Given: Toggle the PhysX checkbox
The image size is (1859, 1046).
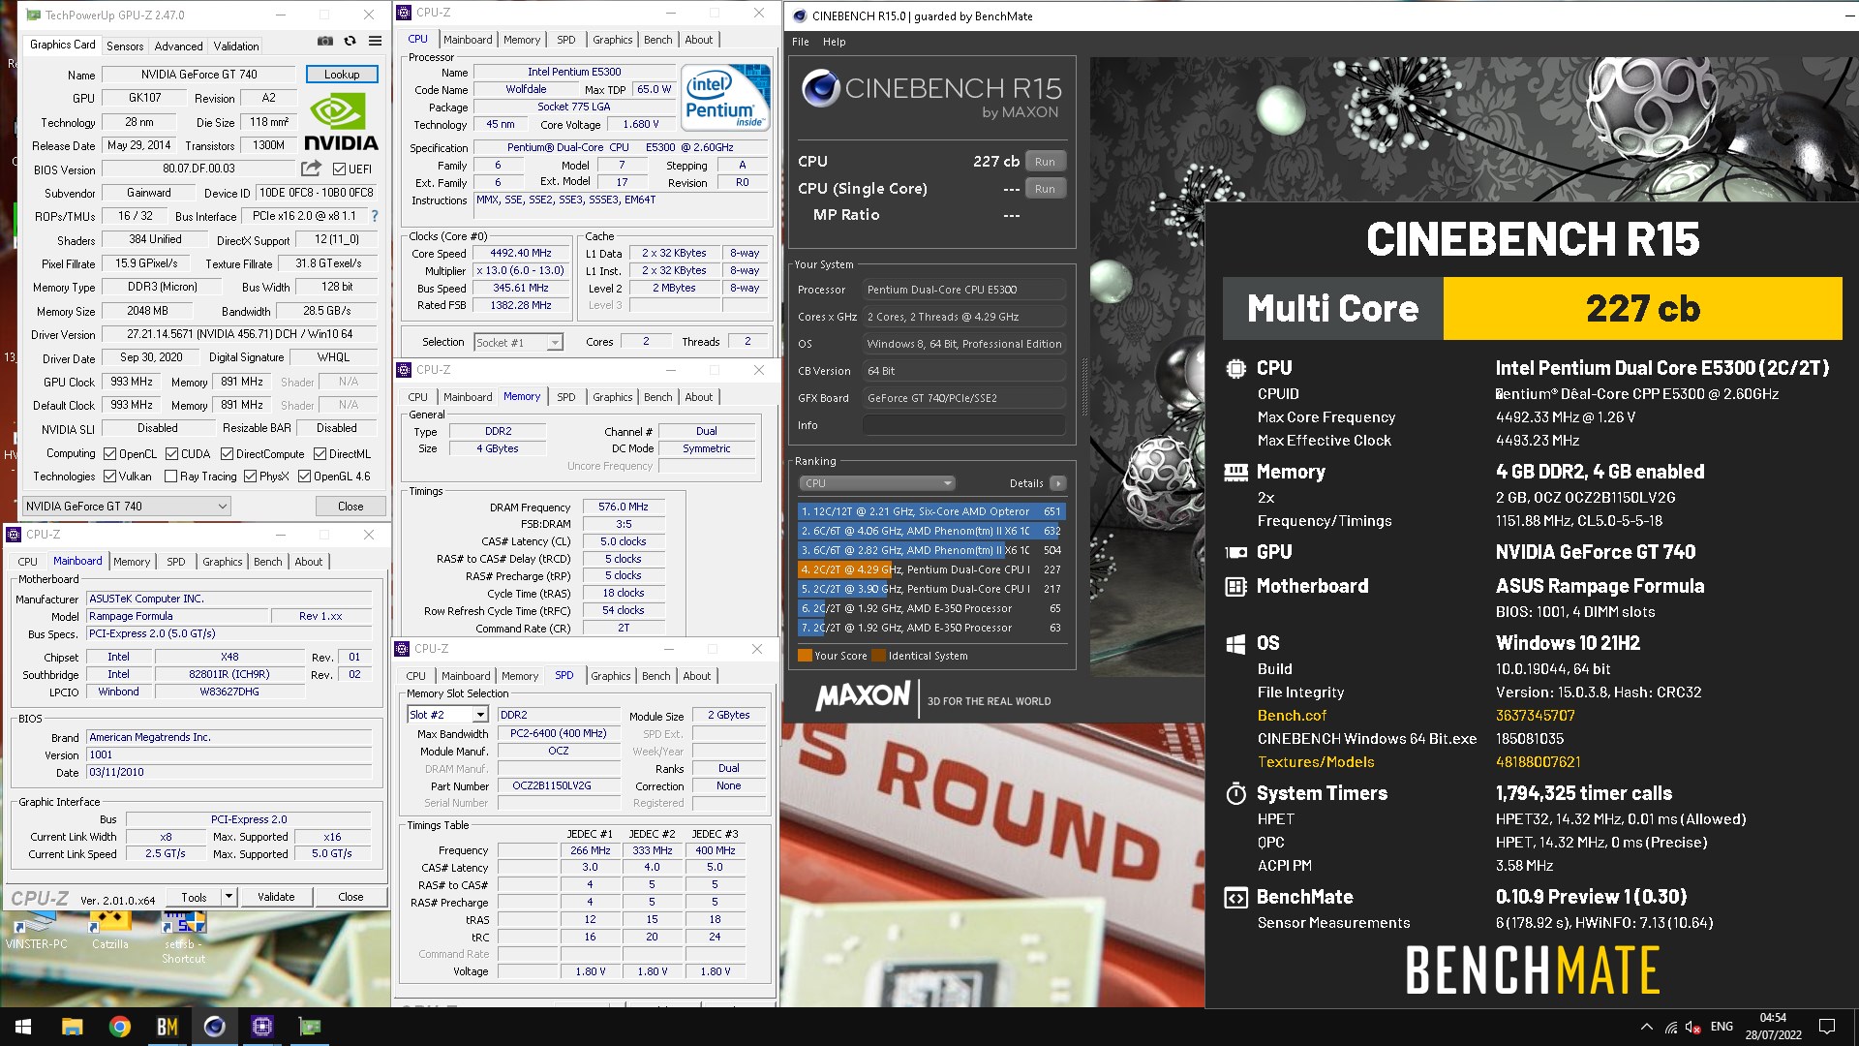Looking at the screenshot, I should click(251, 476).
